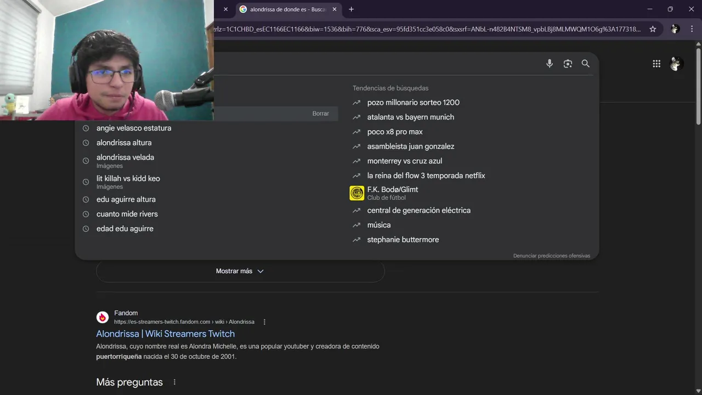
Task: Click 'Borrar' to delete the suggestion
Action: [x=321, y=114]
